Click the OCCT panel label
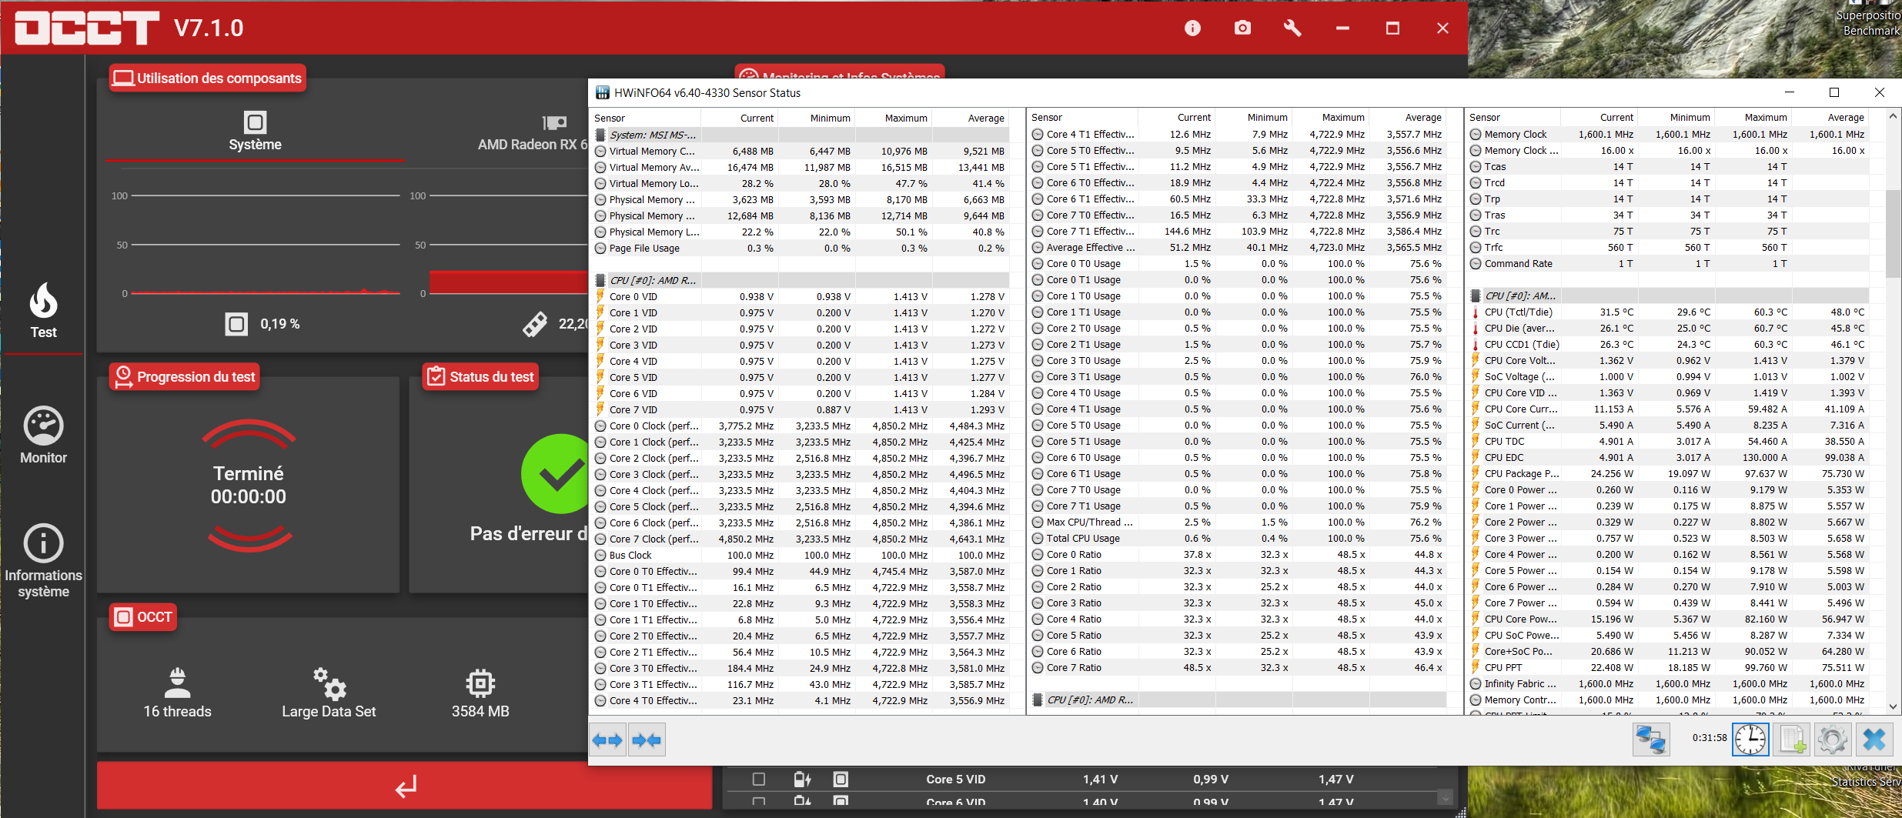This screenshot has height=818, width=1902. [x=143, y=617]
